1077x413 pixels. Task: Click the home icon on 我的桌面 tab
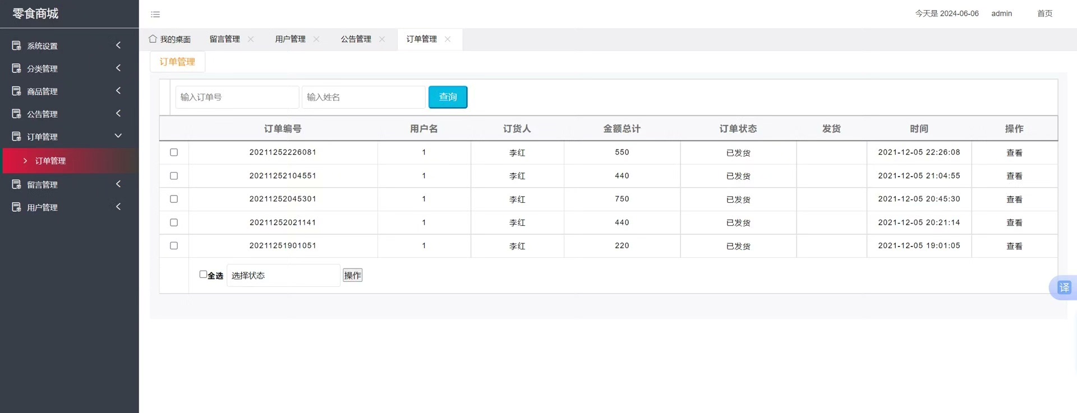pyautogui.click(x=153, y=39)
